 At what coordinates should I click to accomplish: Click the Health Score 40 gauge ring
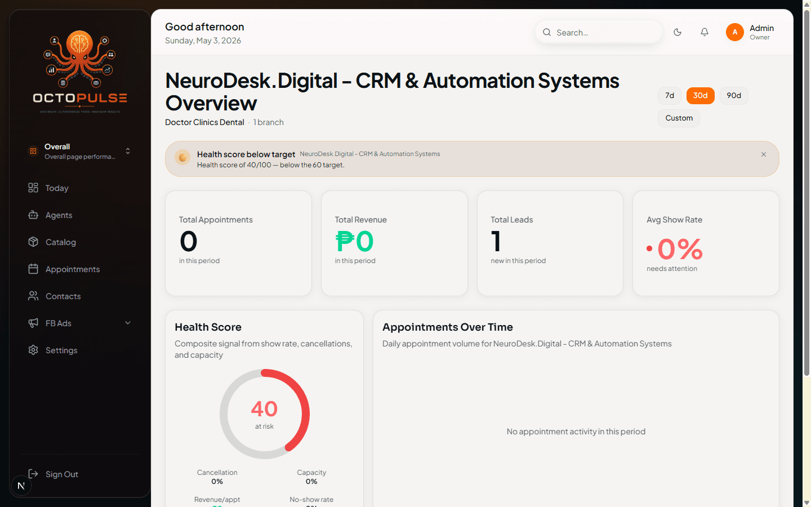click(x=264, y=414)
